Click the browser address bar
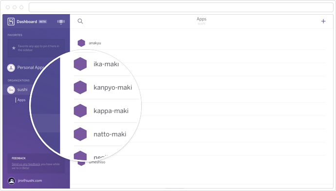Screen dimensions: 336x191 tap(181, 7)
